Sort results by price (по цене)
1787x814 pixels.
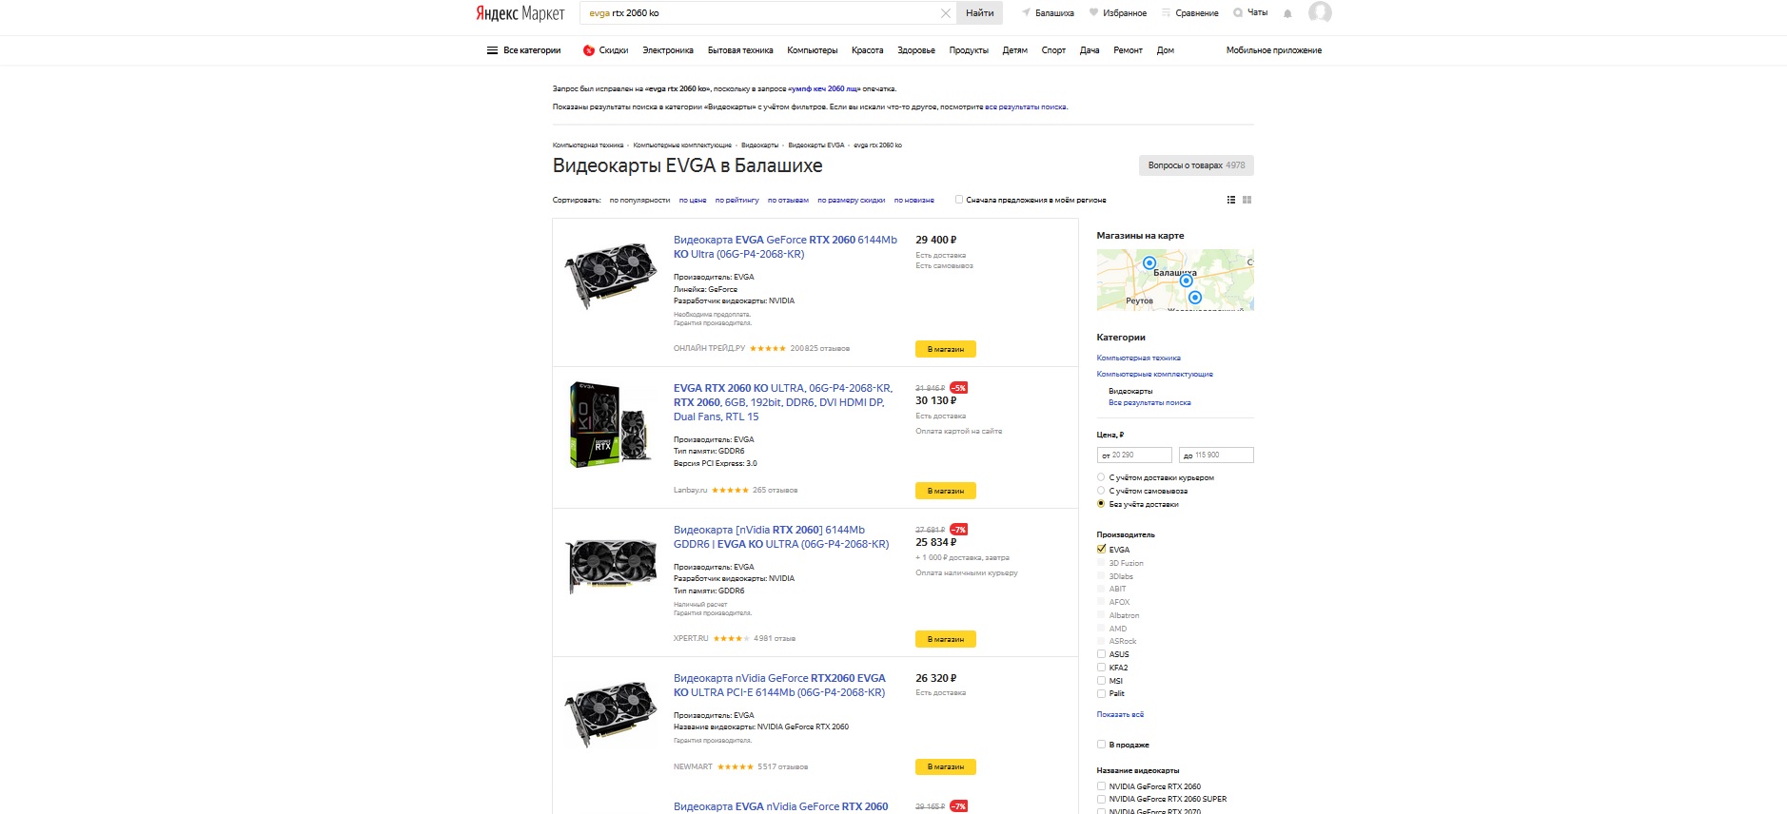693,201
